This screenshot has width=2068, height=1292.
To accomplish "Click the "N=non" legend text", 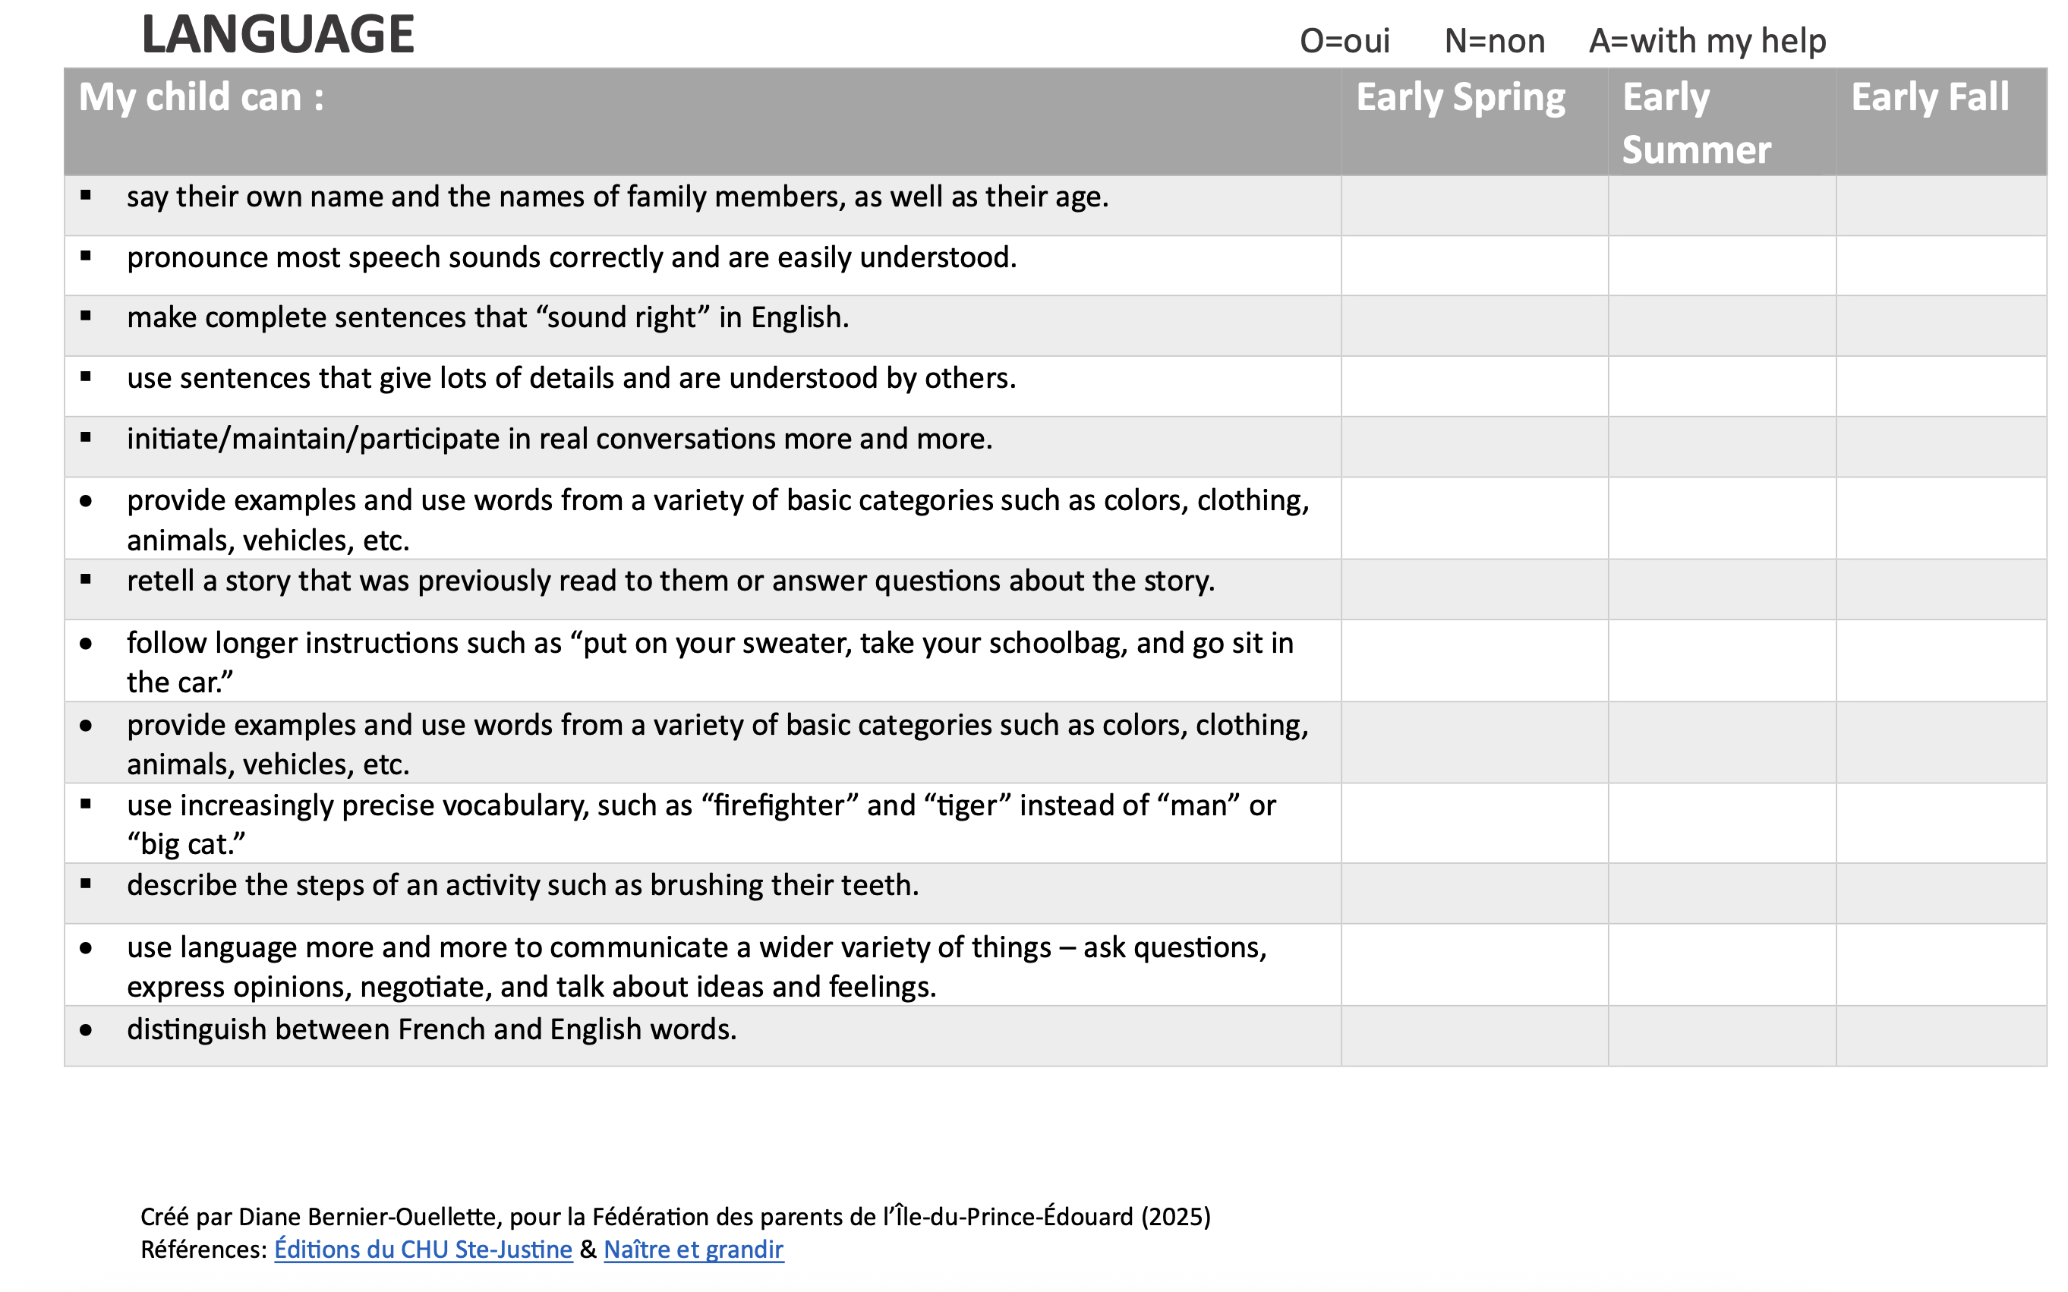I will click(x=1494, y=41).
